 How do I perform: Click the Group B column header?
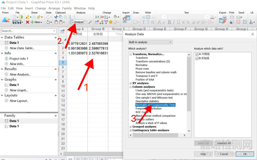[98, 29]
